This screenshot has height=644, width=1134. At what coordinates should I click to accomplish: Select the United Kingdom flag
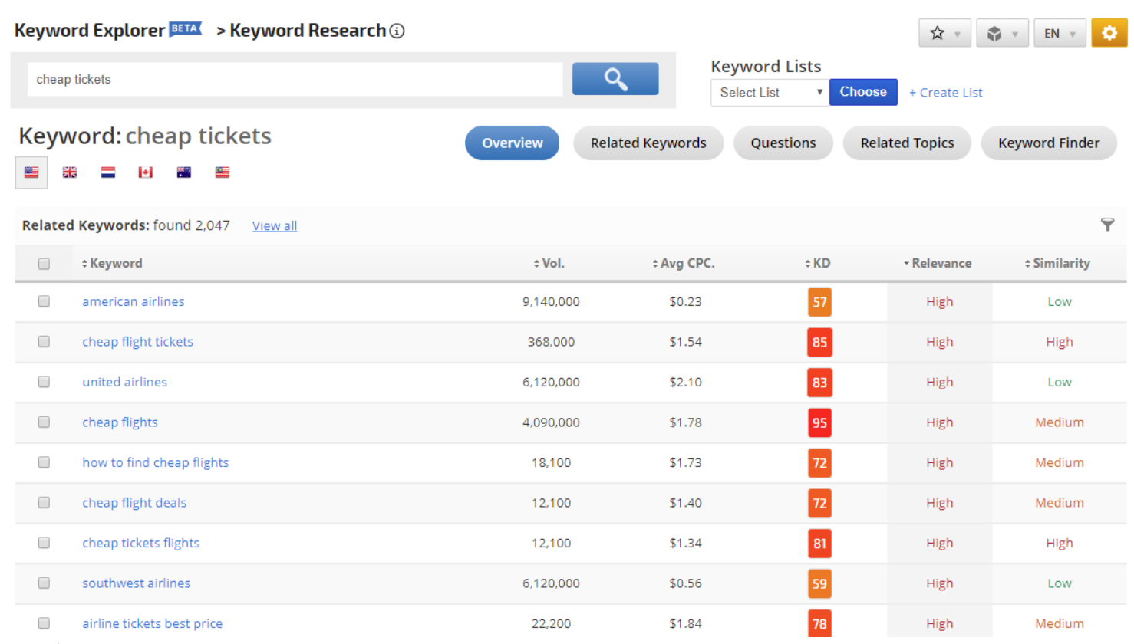point(70,172)
